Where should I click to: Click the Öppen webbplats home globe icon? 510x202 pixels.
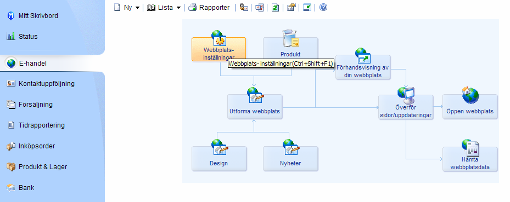470,95
